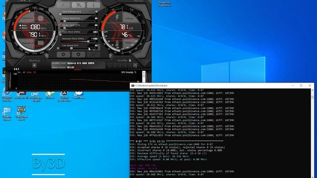Select profile slot 4
The width and height of the screenshot is (317, 178).
pyautogui.click(x=125, y=65)
